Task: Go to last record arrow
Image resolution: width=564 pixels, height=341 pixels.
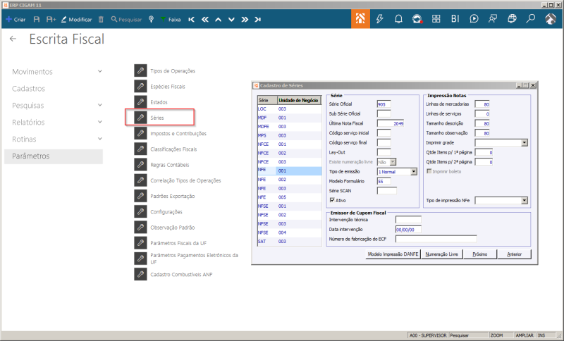Action: tap(257, 20)
